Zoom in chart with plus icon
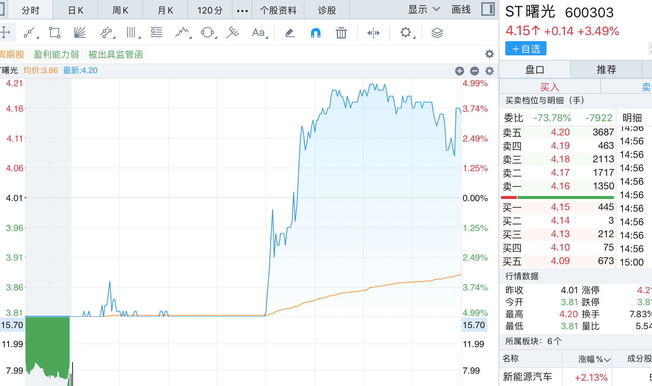Screen dimensions: 652x386 (x=460, y=71)
